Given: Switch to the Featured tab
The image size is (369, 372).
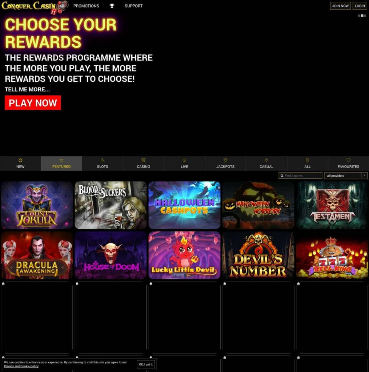Looking at the screenshot, I should (61, 163).
